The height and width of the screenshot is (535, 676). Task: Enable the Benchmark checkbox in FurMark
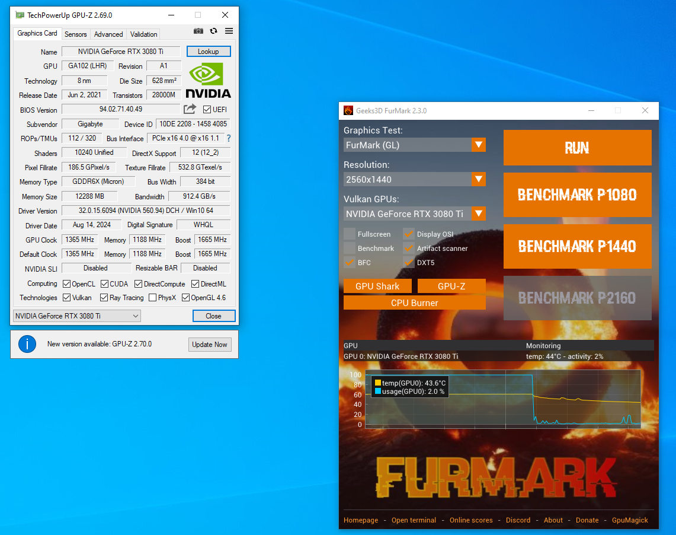click(350, 248)
